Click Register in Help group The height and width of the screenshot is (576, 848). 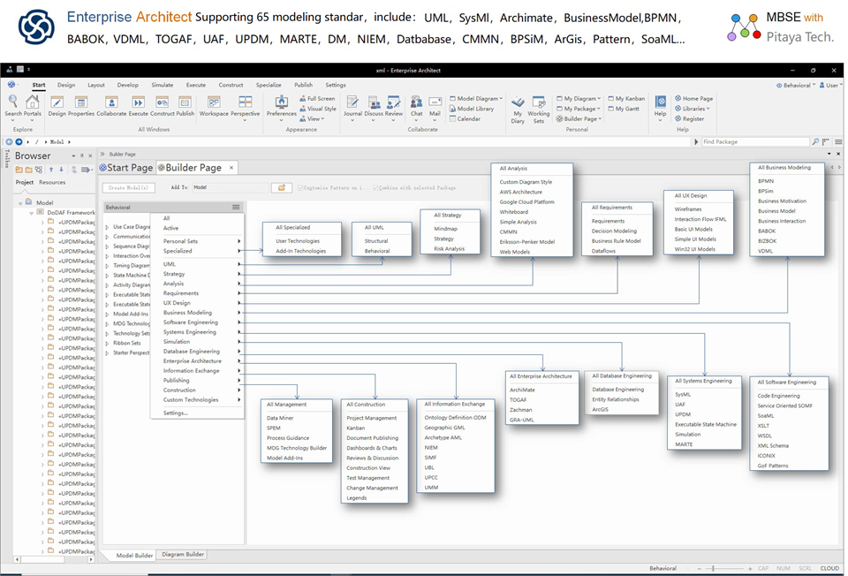point(690,119)
